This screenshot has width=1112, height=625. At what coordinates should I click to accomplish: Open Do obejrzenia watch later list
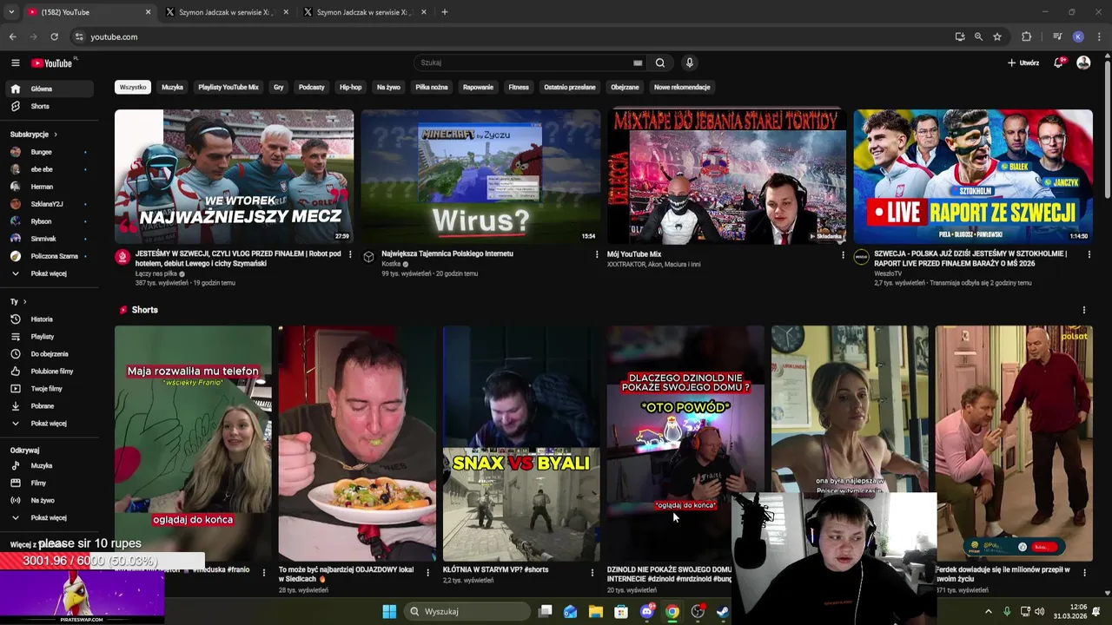[x=49, y=353]
